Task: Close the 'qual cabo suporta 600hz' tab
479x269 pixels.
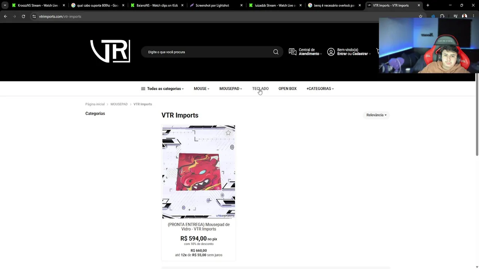Action: point(123,5)
